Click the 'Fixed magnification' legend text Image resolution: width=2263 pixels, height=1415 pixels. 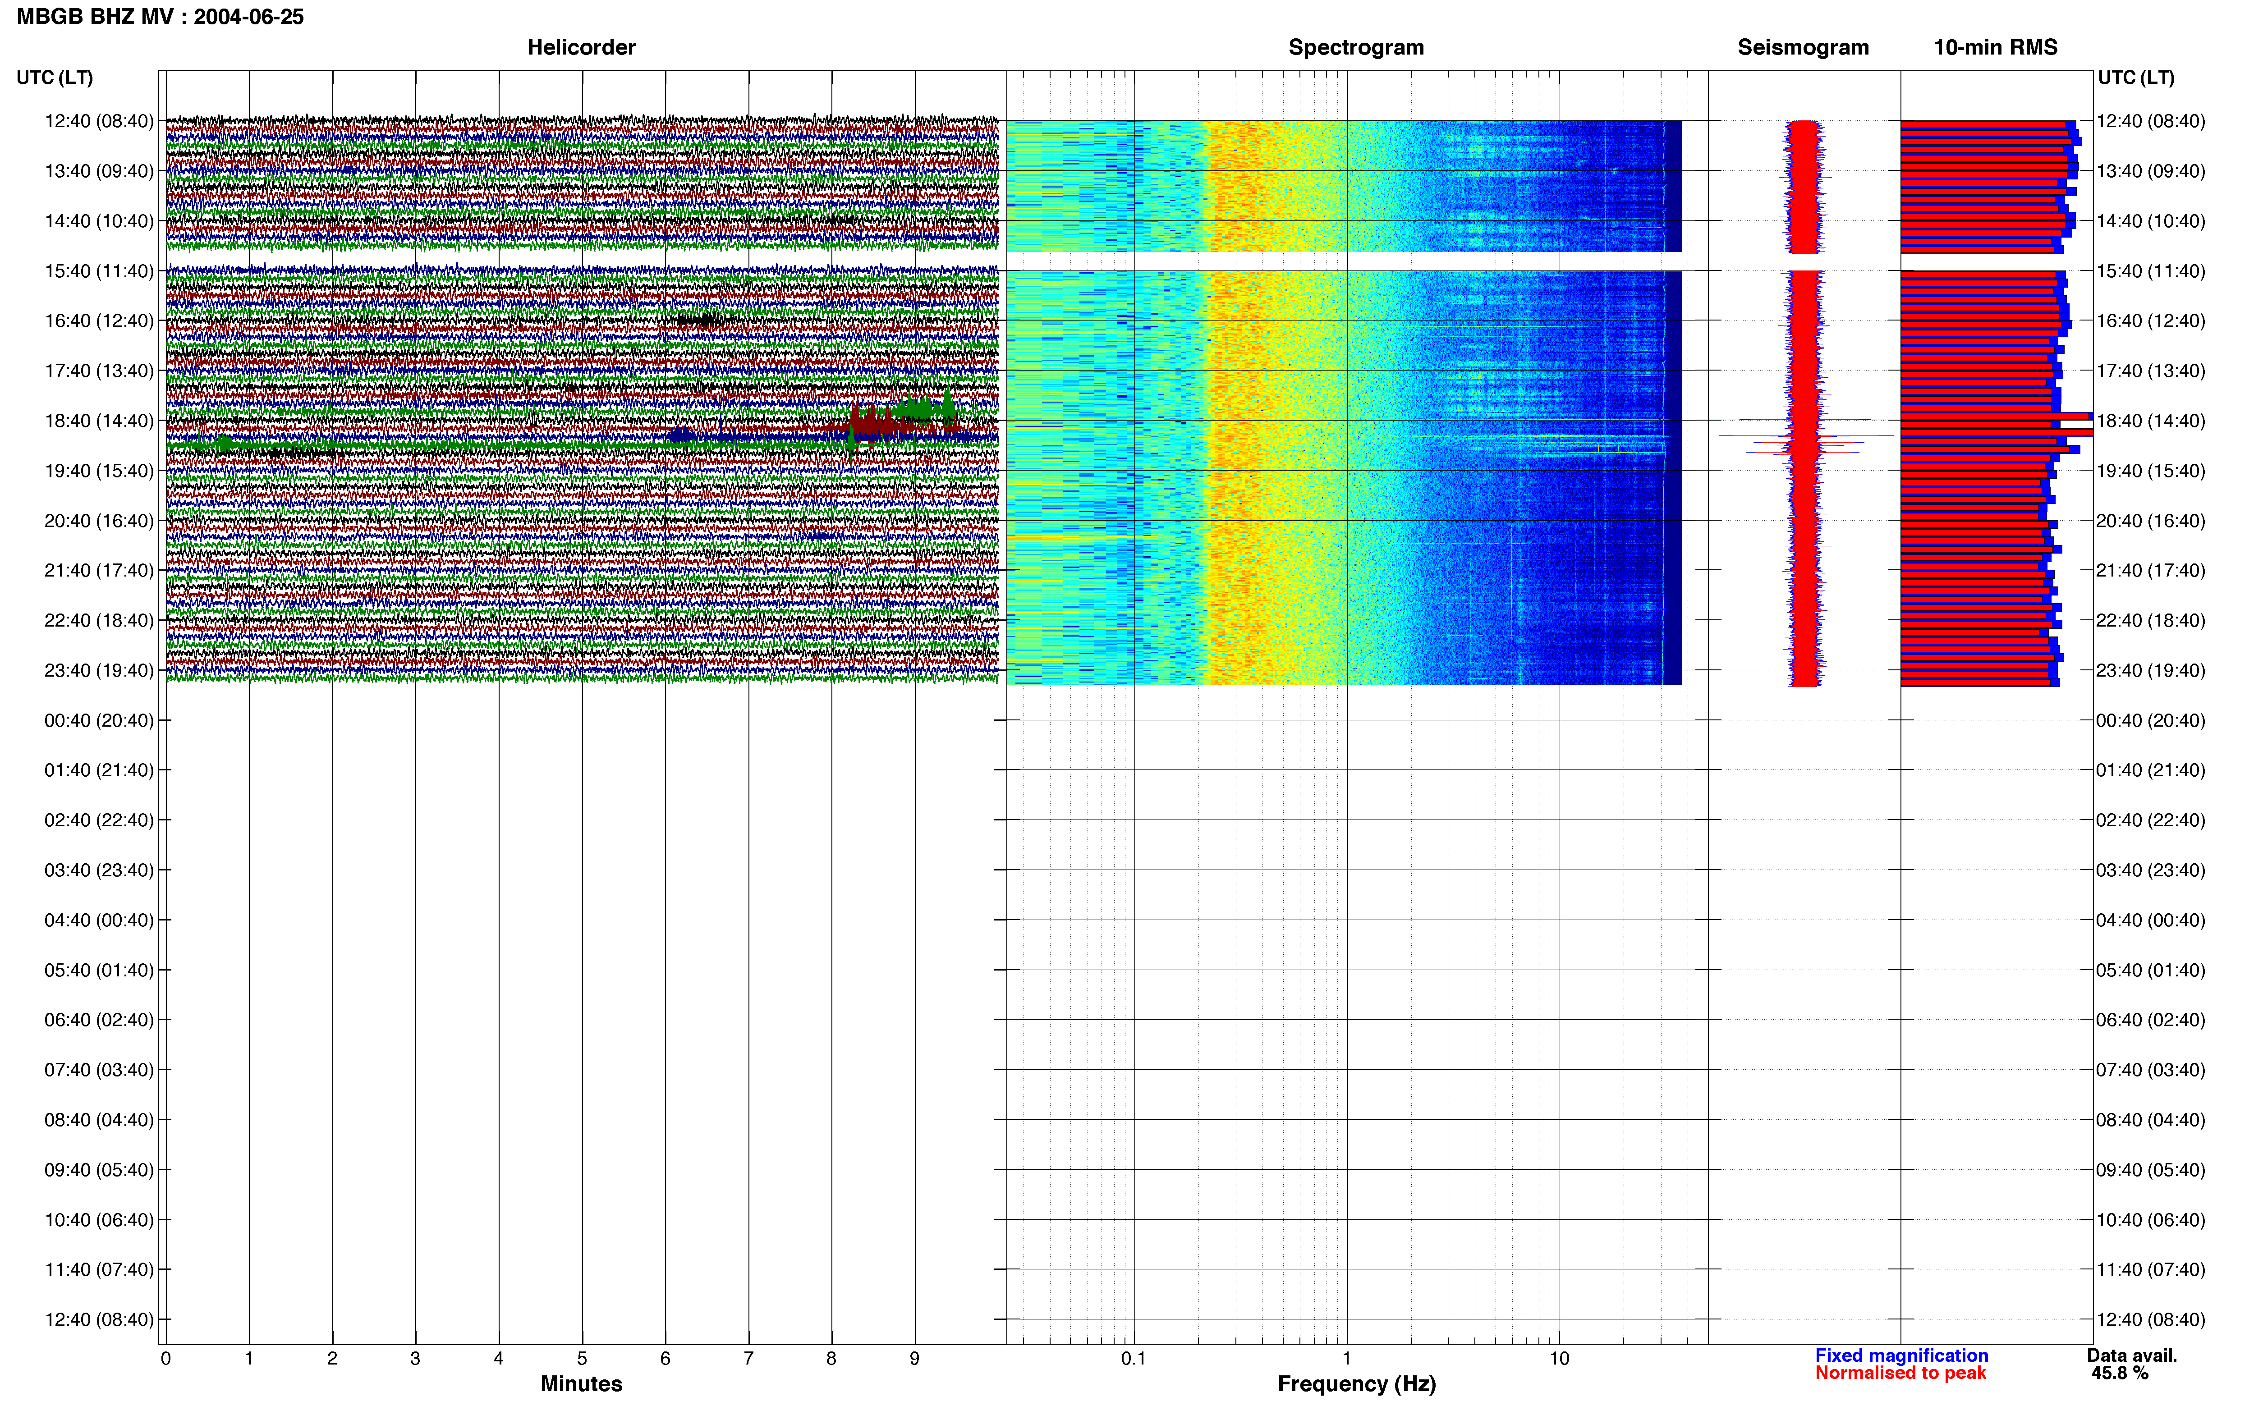(x=1902, y=1355)
